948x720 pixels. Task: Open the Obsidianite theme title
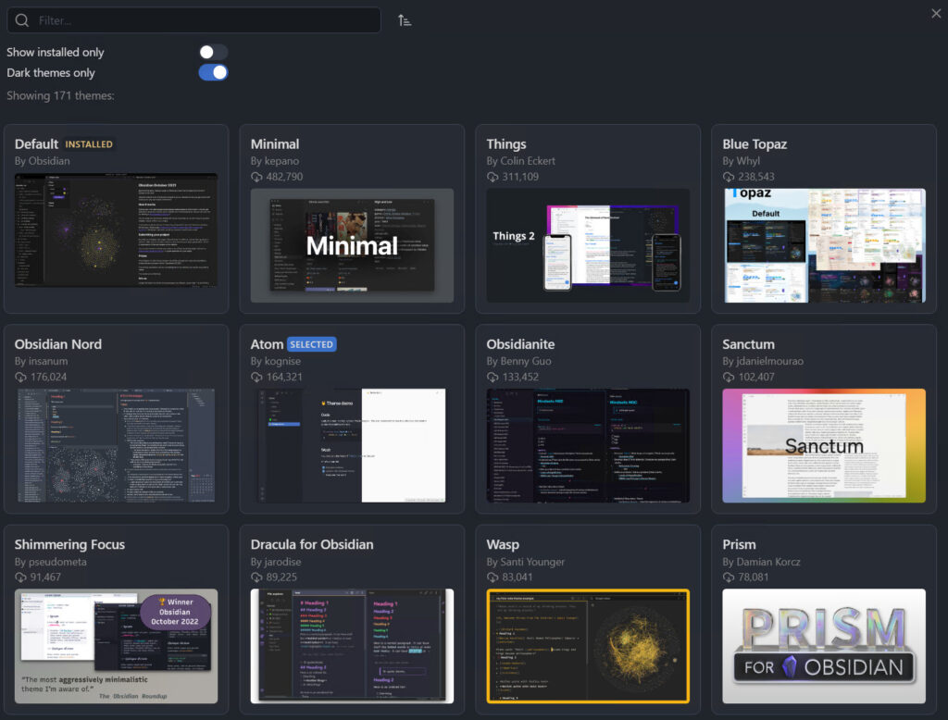[x=520, y=344]
